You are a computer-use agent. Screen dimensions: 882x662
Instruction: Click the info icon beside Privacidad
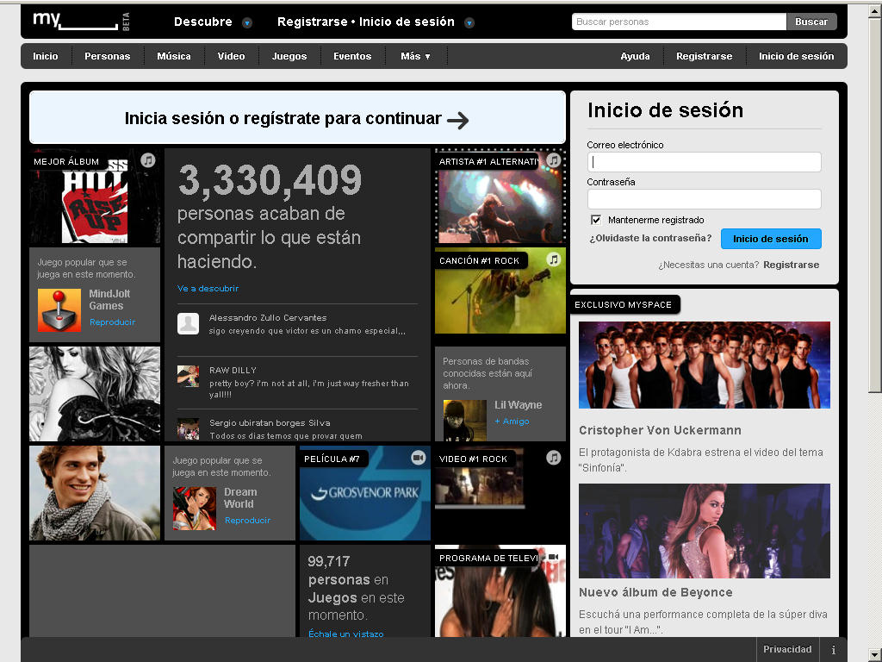(x=833, y=649)
